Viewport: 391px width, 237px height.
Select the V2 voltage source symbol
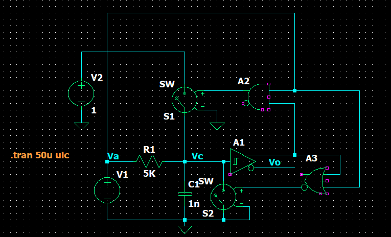point(81,93)
